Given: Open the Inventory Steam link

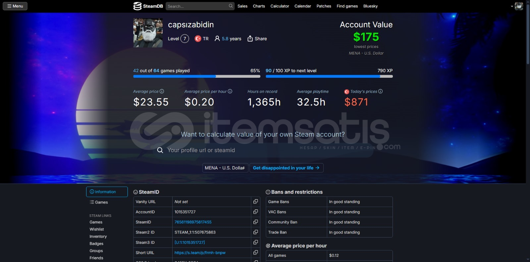Looking at the screenshot, I should point(98,237).
